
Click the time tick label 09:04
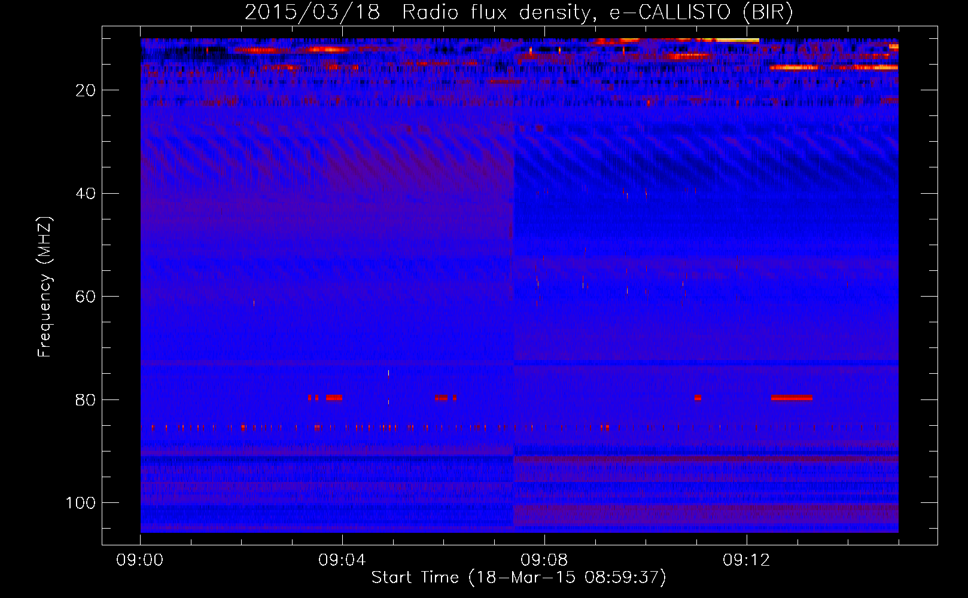pyautogui.click(x=342, y=560)
